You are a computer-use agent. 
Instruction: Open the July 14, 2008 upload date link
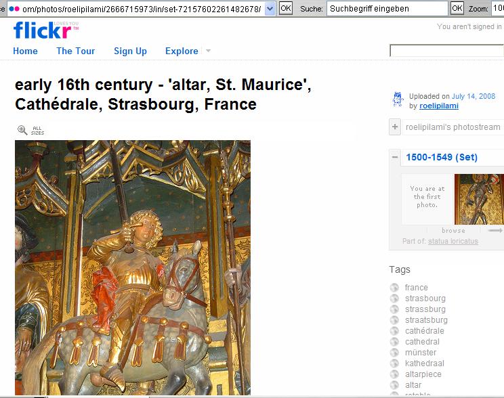point(474,96)
